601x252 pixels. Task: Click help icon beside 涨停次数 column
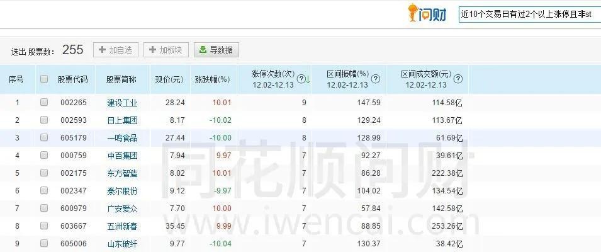(301, 79)
